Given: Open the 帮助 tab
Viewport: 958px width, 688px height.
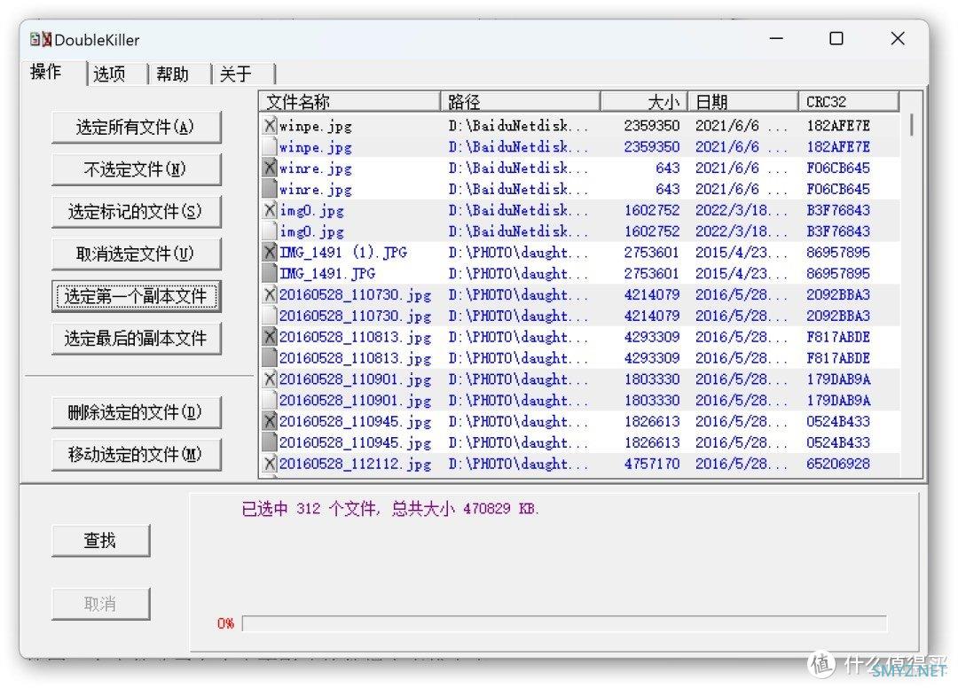Looking at the screenshot, I should click(172, 74).
